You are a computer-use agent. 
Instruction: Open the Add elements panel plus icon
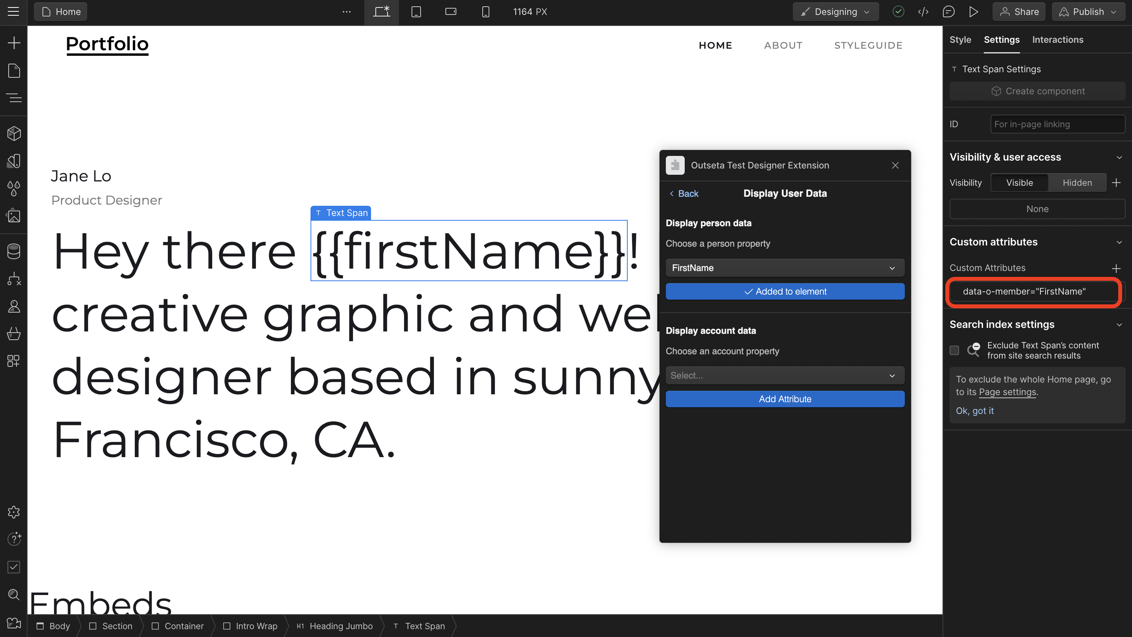pos(14,42)
